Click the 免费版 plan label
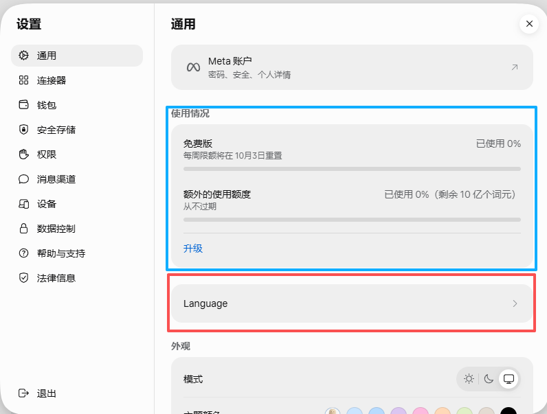This screenshot has width=547, height=414. click(x=198, y=143)
